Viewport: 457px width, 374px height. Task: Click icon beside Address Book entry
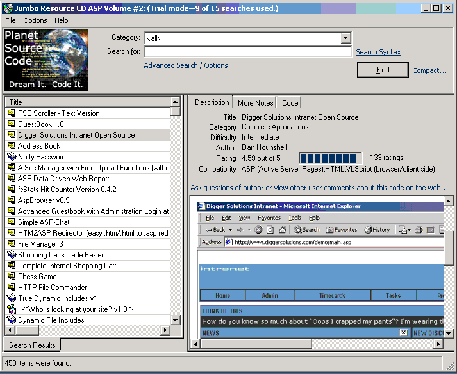tap(12, 145)
